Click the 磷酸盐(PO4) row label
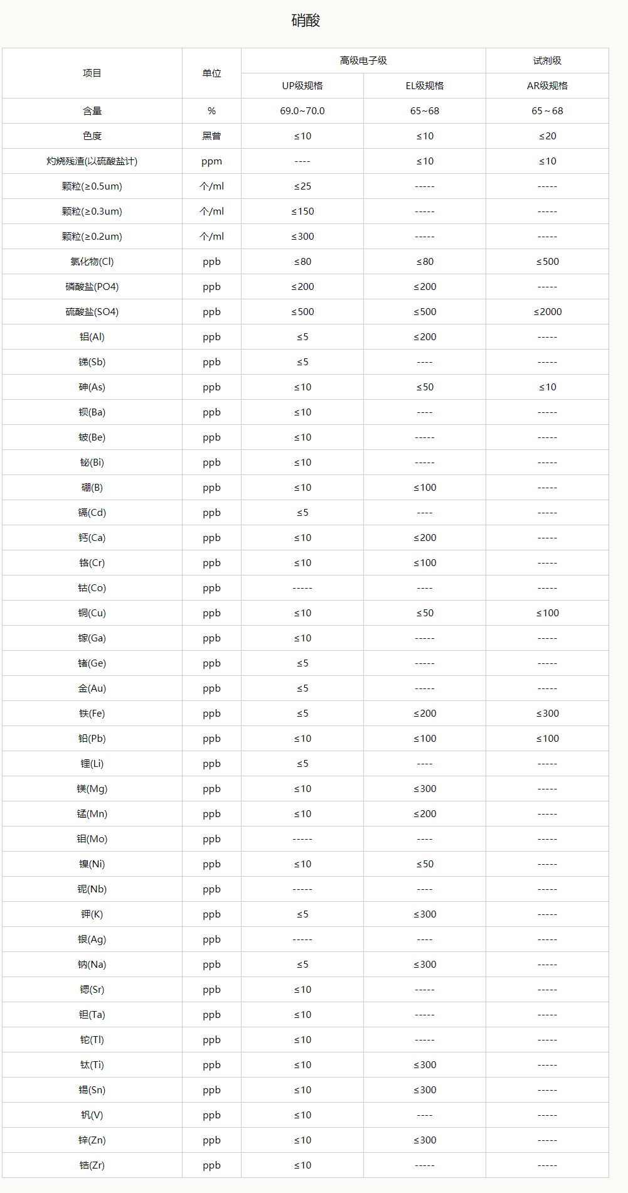This screenshot has width=628, height=1193. point(92,287)
